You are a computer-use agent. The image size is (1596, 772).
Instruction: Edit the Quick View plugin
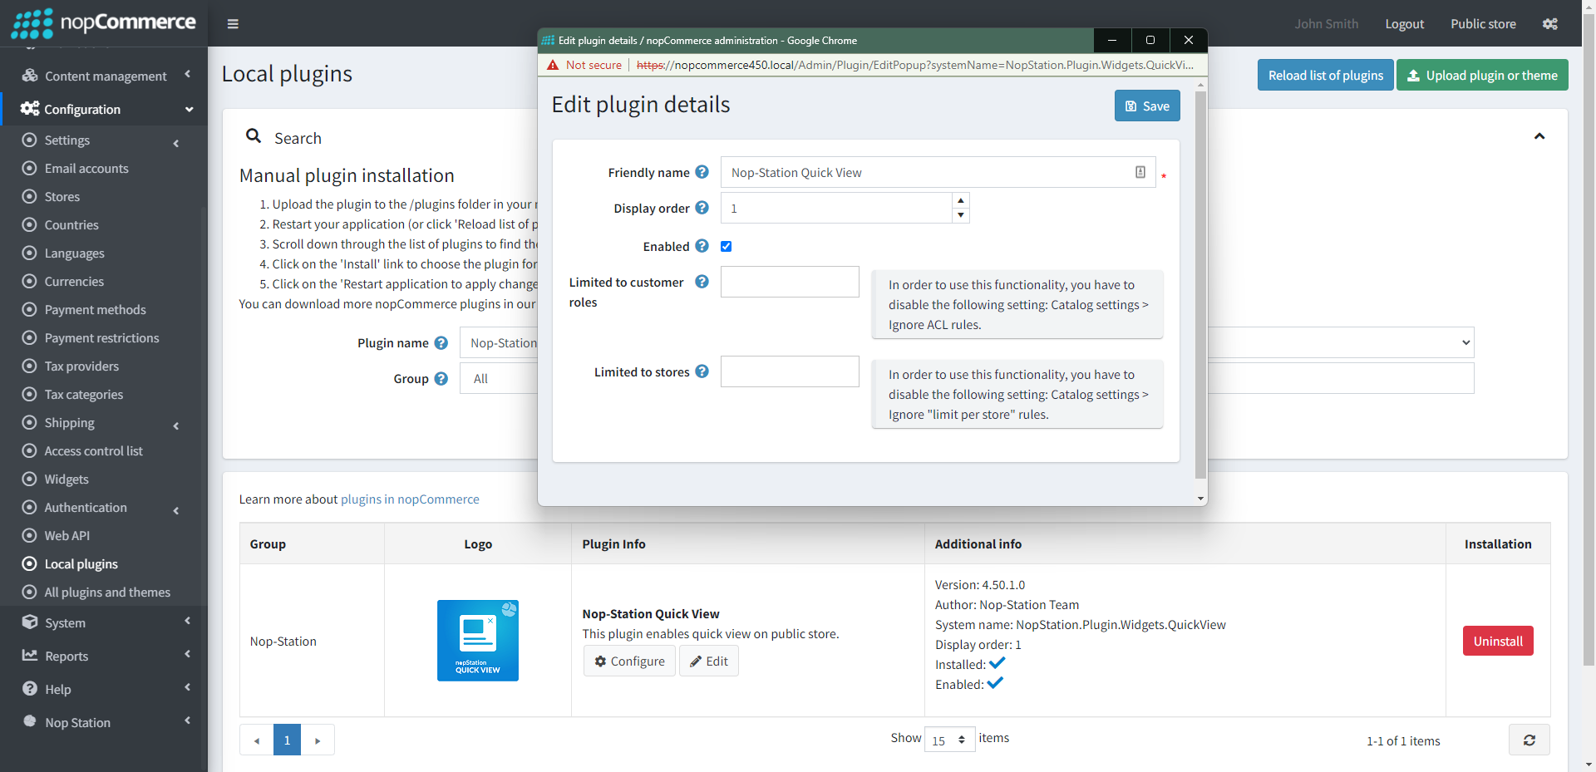click(709, 661)
